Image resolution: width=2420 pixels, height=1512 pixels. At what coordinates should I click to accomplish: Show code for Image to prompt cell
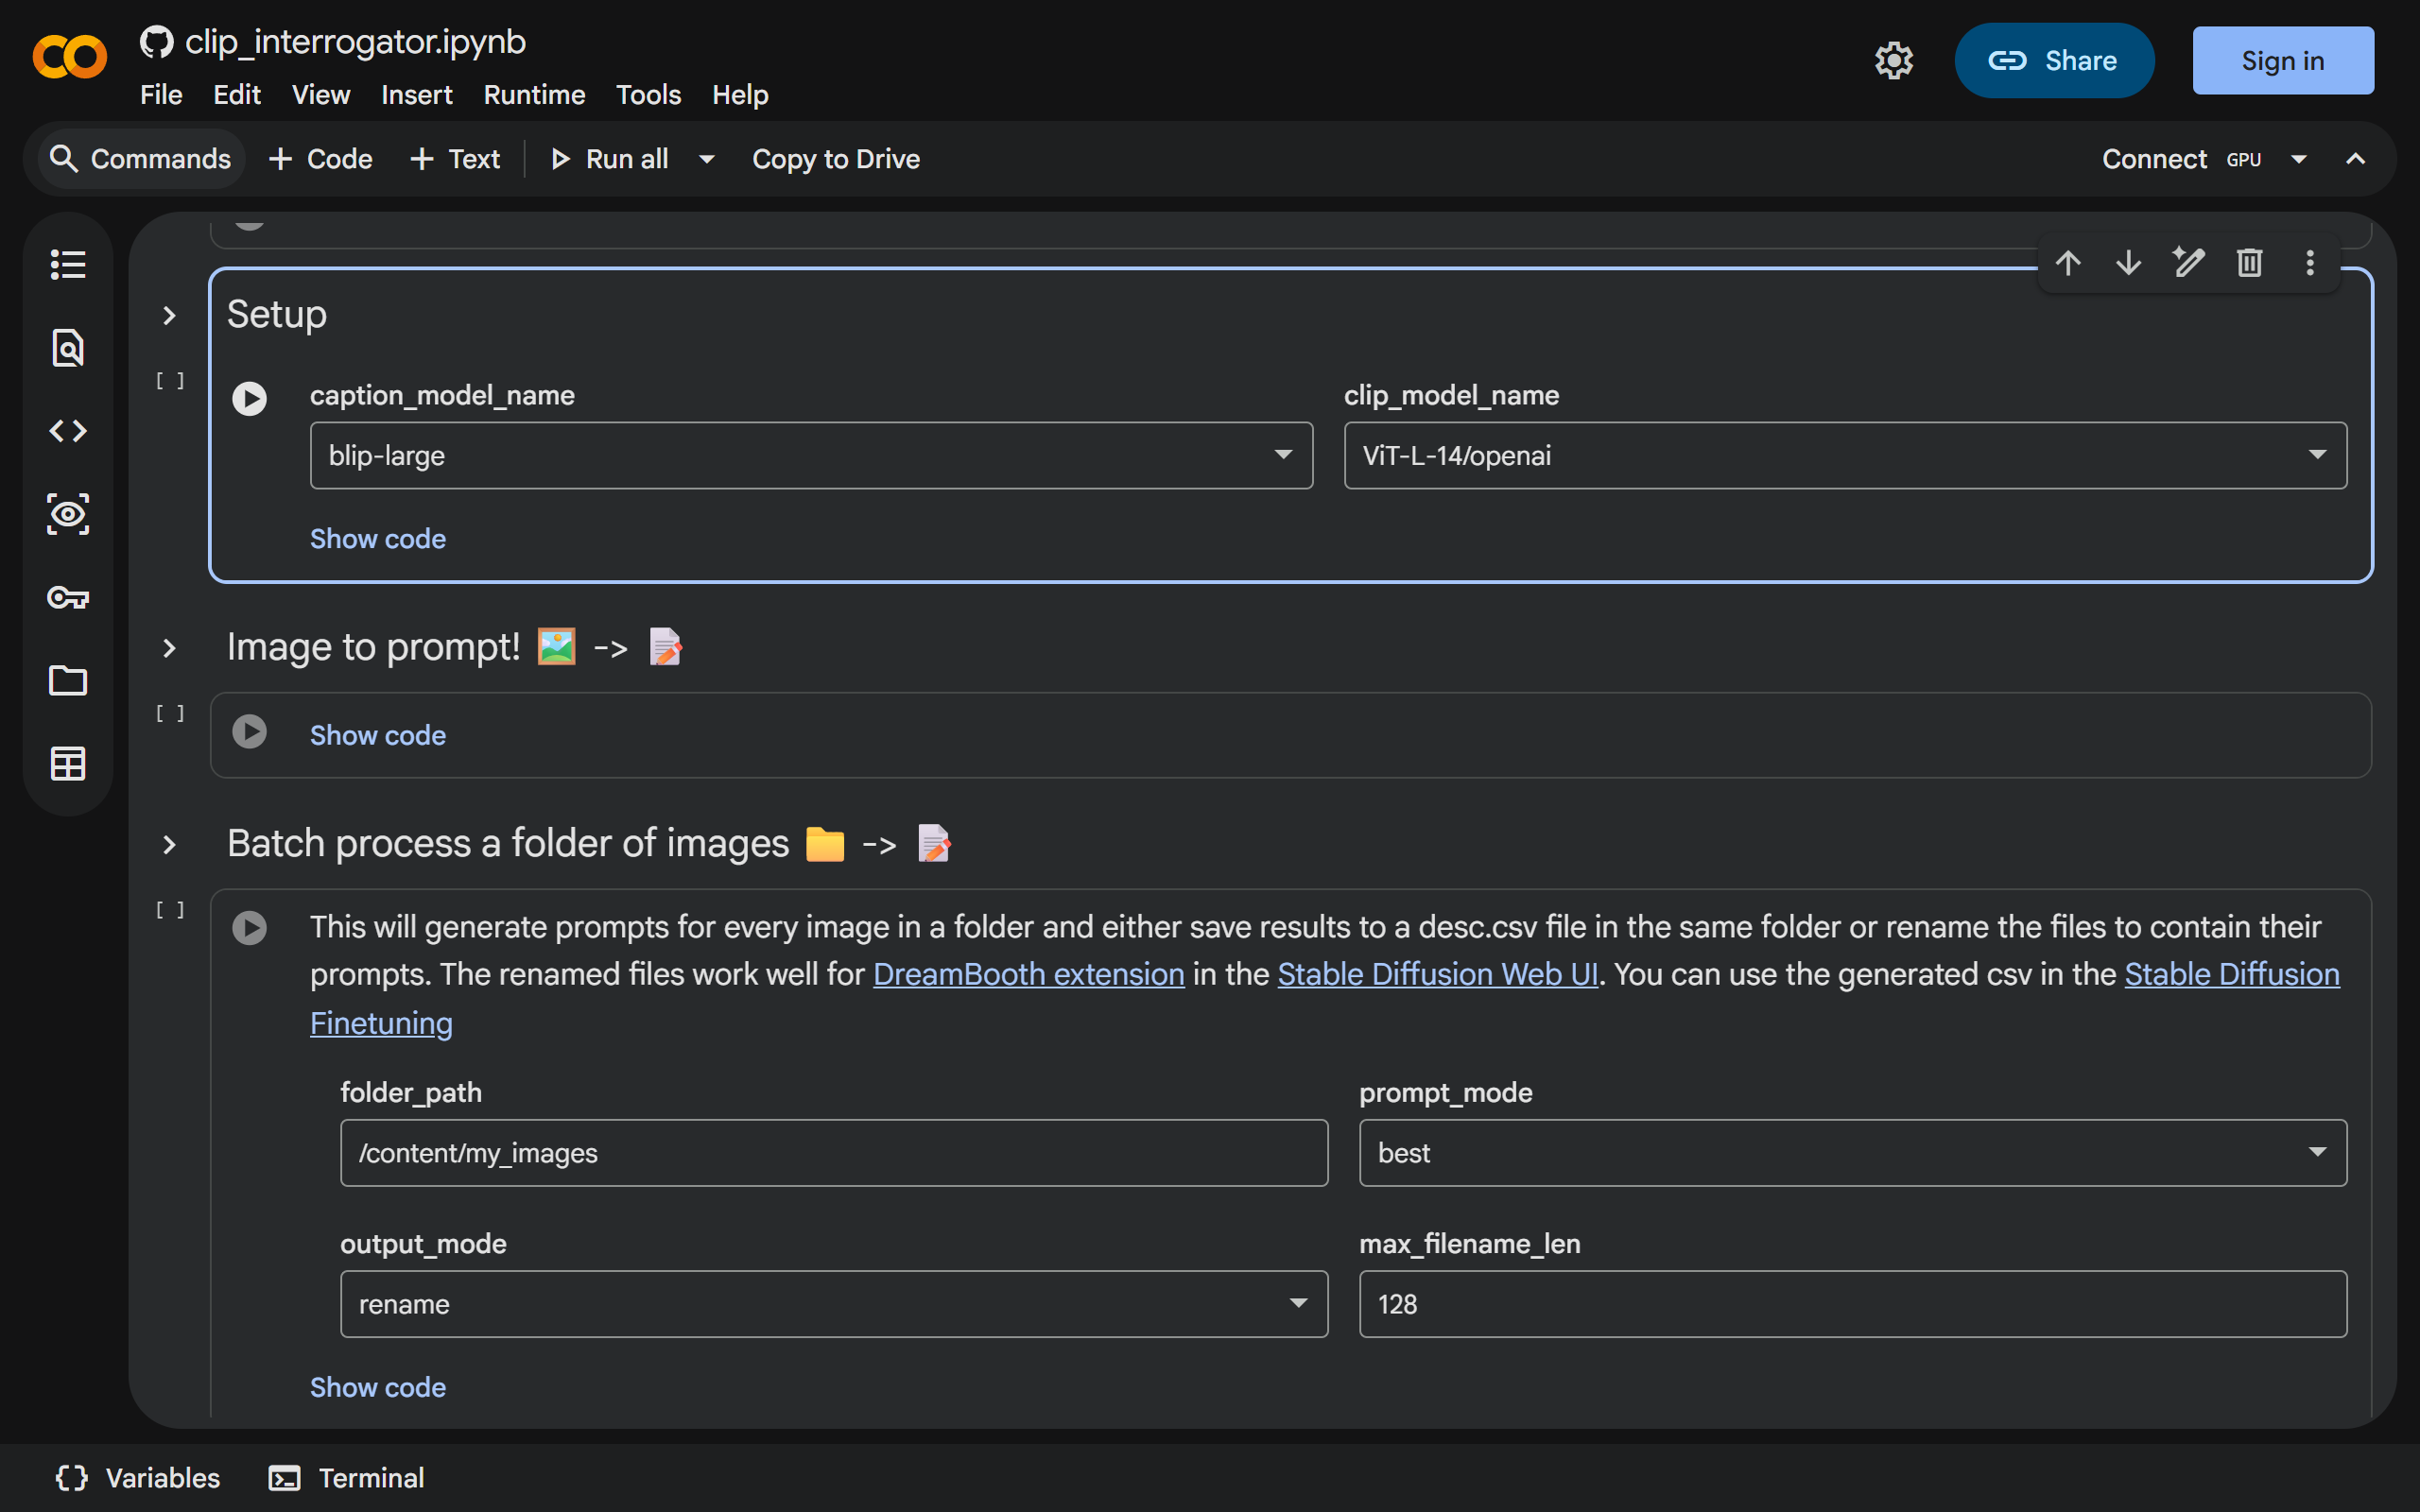click(378, 735)
